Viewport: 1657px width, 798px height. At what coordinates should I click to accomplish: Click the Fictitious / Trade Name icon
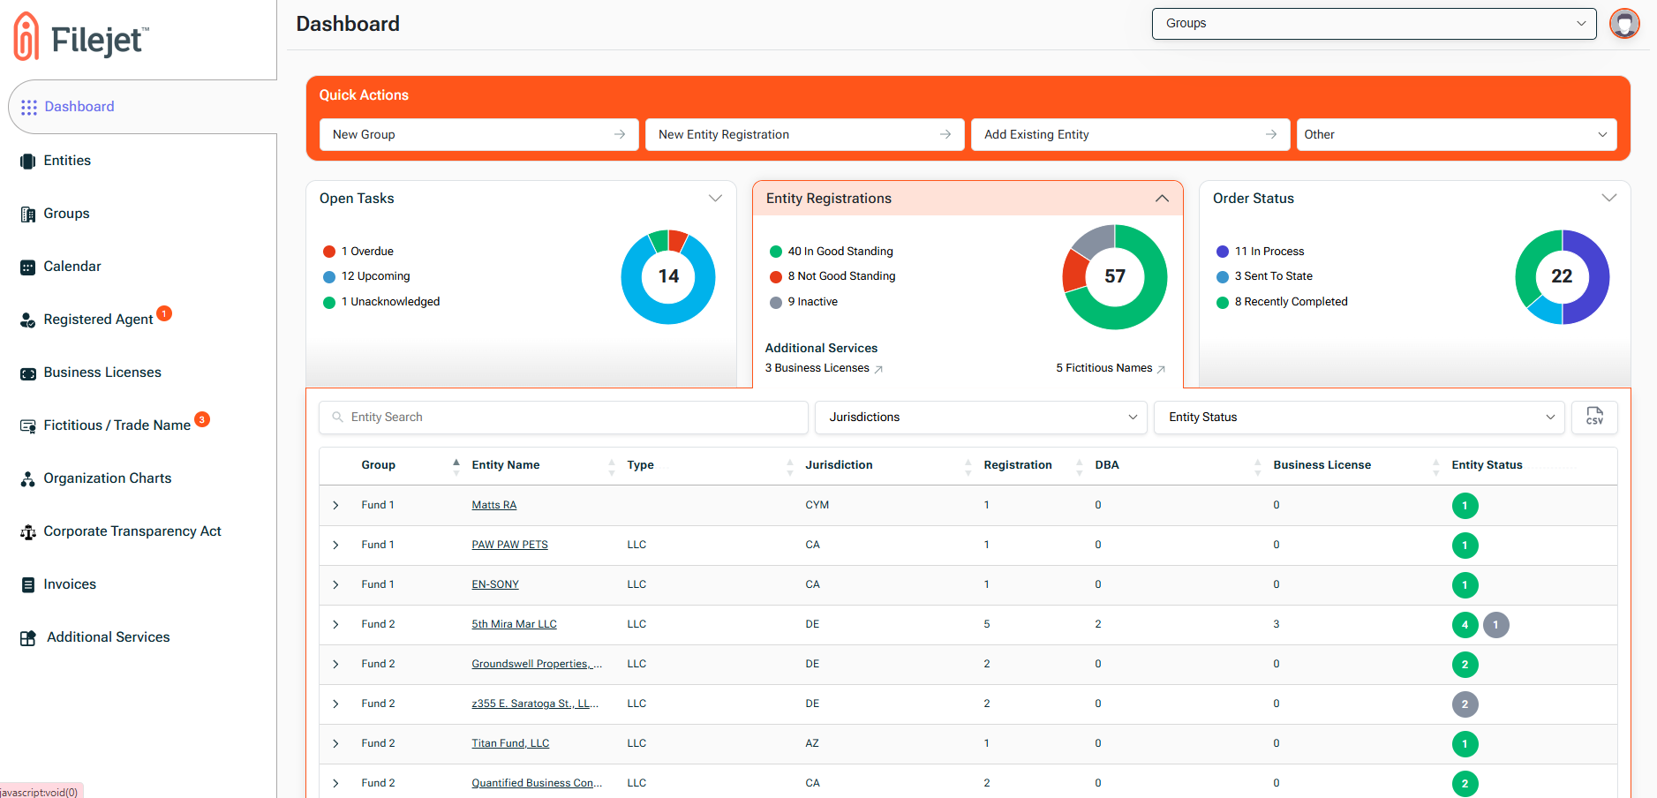[29, 425]
